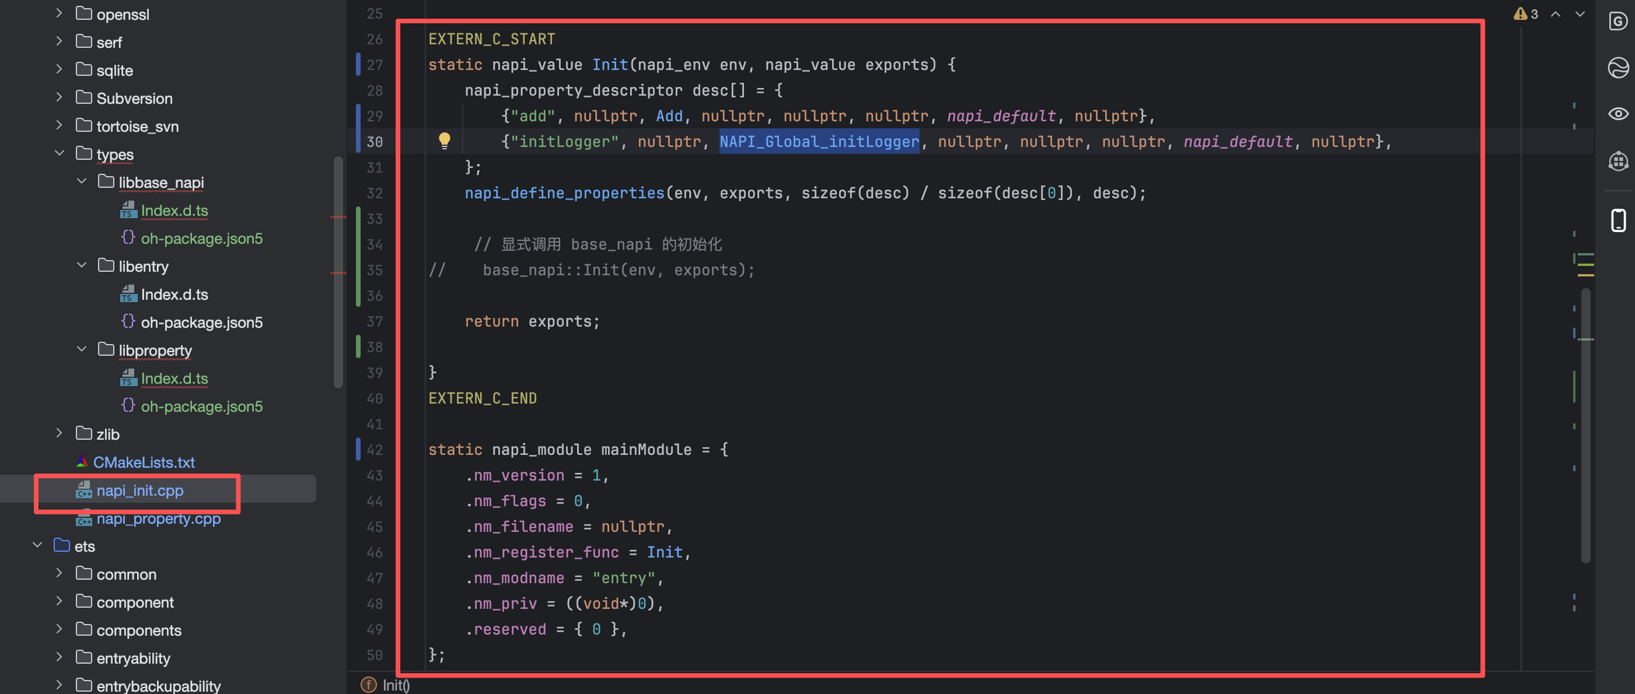1635x694 pixels.
Task: Collapse the types folder
Action: click(x=60, y=153)
